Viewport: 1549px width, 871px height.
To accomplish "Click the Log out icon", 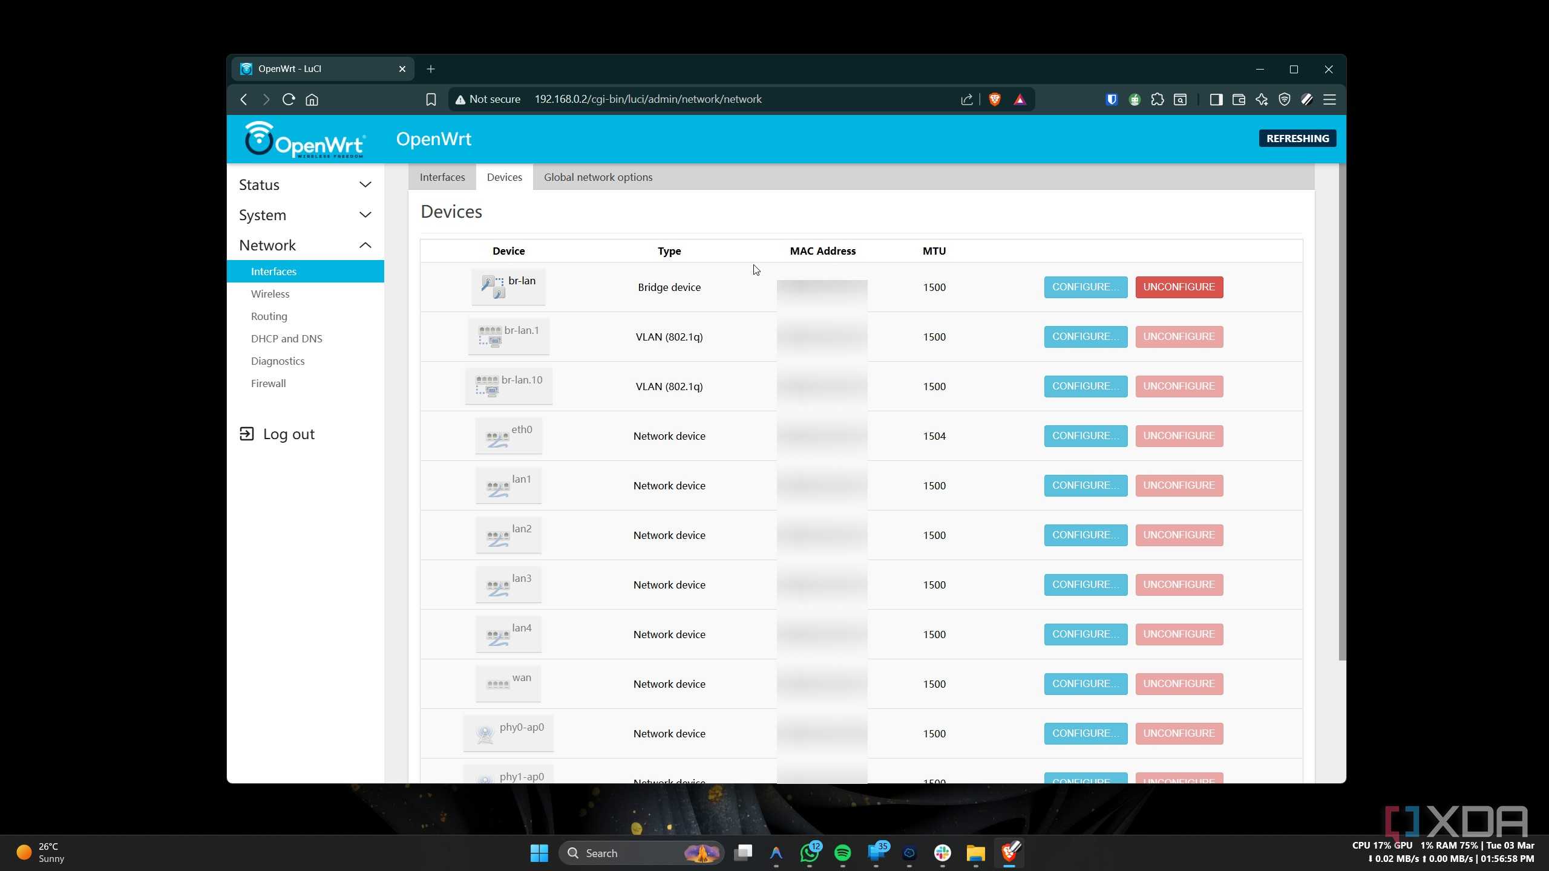I will tap(246, 434).
